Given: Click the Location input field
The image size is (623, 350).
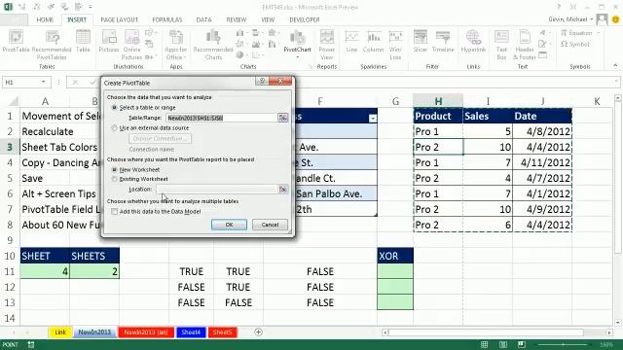Looking at the screenshot, I should (x=216, y=190).
